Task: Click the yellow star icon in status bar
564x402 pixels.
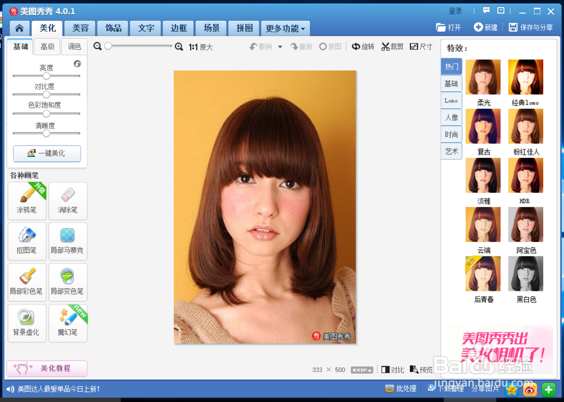Action: click(x=511, y=390)
